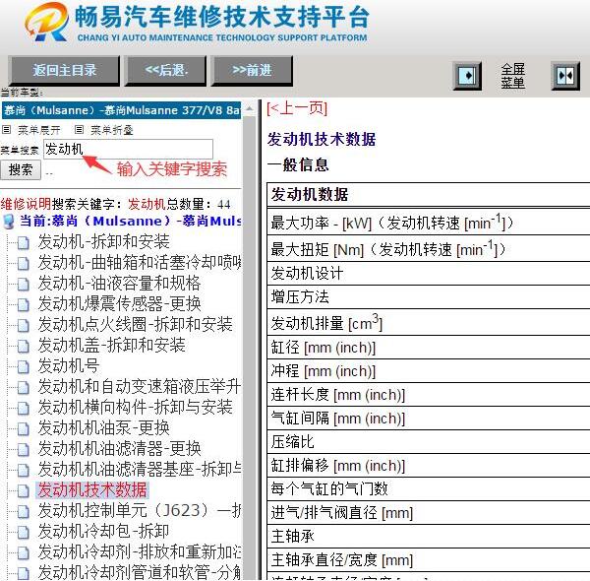The height and width of the screenshot is (581, 590).
Task: Click the 最大扭矩 [Nm] table row
Action: tap(428, 249)
